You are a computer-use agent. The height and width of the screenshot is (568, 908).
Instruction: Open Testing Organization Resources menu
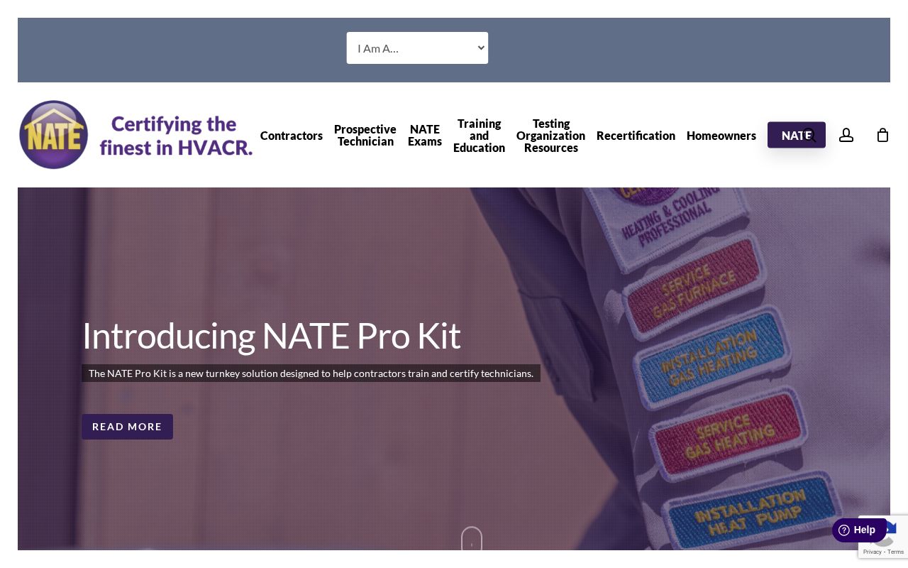coord(550,136)
